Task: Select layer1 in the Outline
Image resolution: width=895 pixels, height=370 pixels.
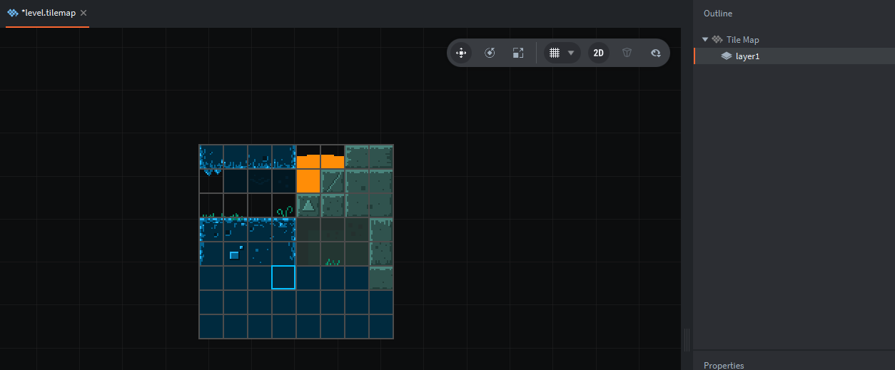Action: click(747, 56)
